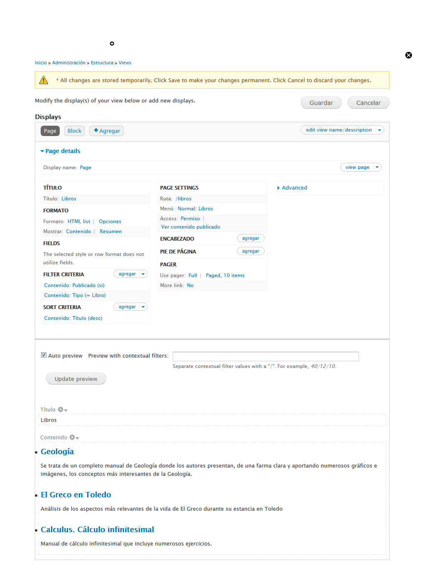Toggle the Auto preview checkbox
This screenshot has height=582, width=441.
[44, 355]
